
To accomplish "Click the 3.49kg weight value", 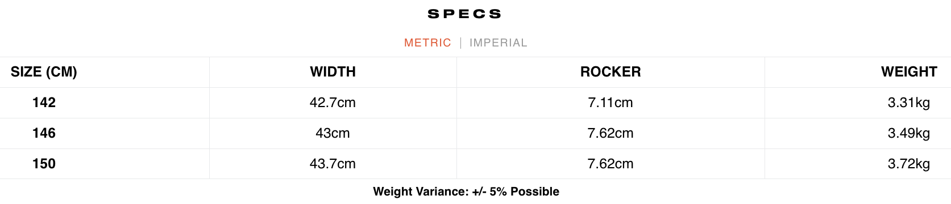I will (909, 133).
